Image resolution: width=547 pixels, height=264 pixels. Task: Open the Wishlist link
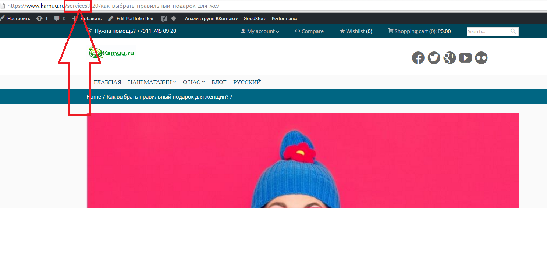point(355,31)
